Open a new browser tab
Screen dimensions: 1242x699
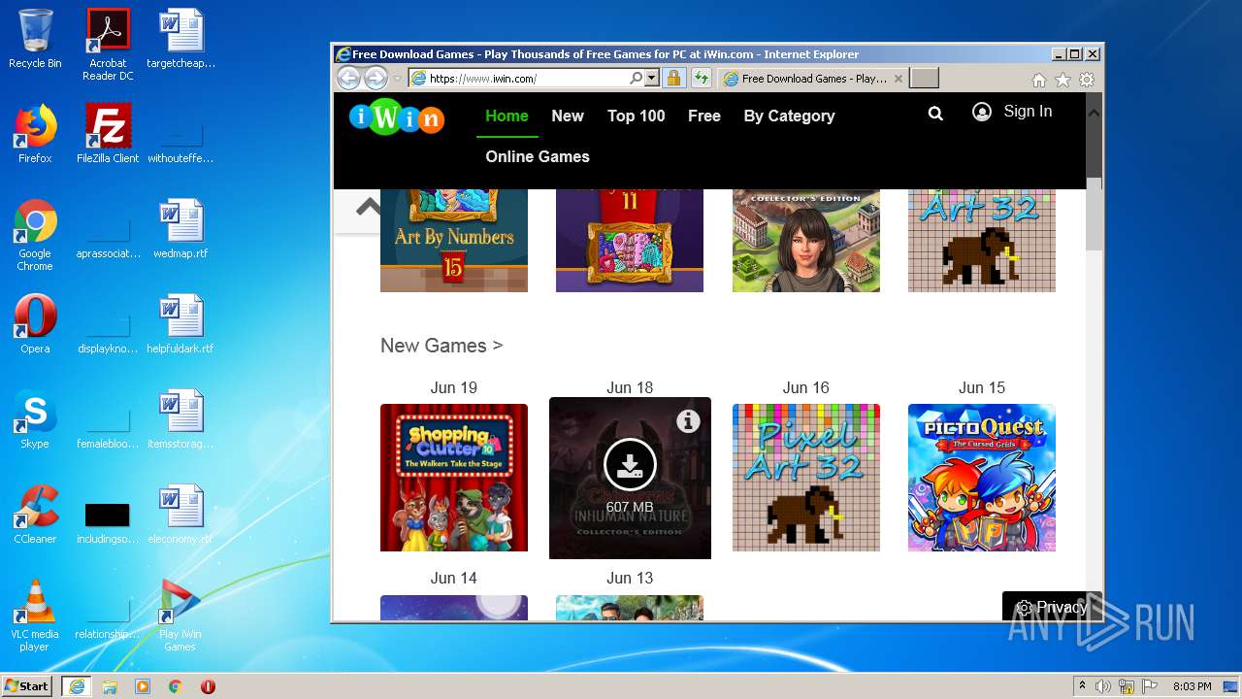[x=925, y=79]
